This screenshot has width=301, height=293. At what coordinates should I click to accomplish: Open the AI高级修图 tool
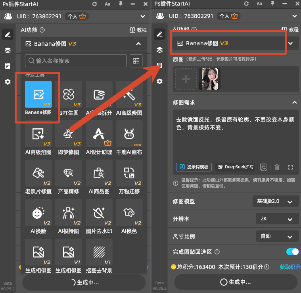[x=129, y=94]
